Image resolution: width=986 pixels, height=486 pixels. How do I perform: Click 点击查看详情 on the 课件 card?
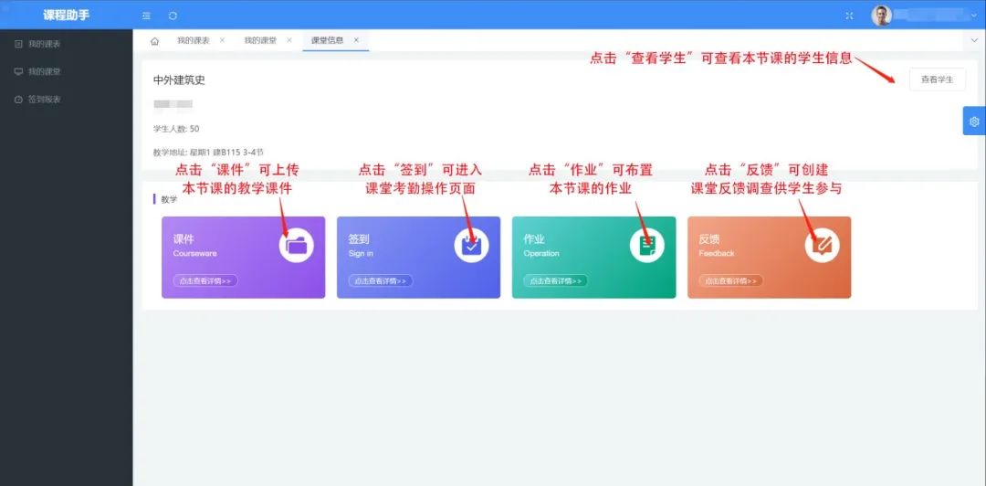(205, 281)
